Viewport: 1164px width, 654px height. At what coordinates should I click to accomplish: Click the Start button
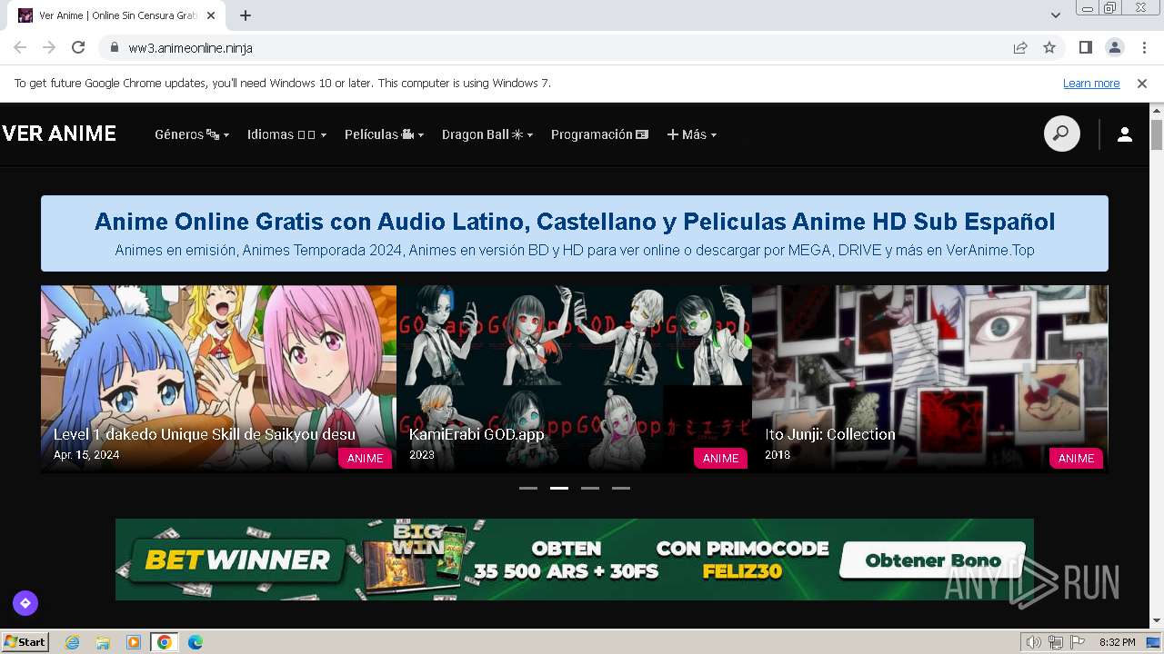click(25, 642)
